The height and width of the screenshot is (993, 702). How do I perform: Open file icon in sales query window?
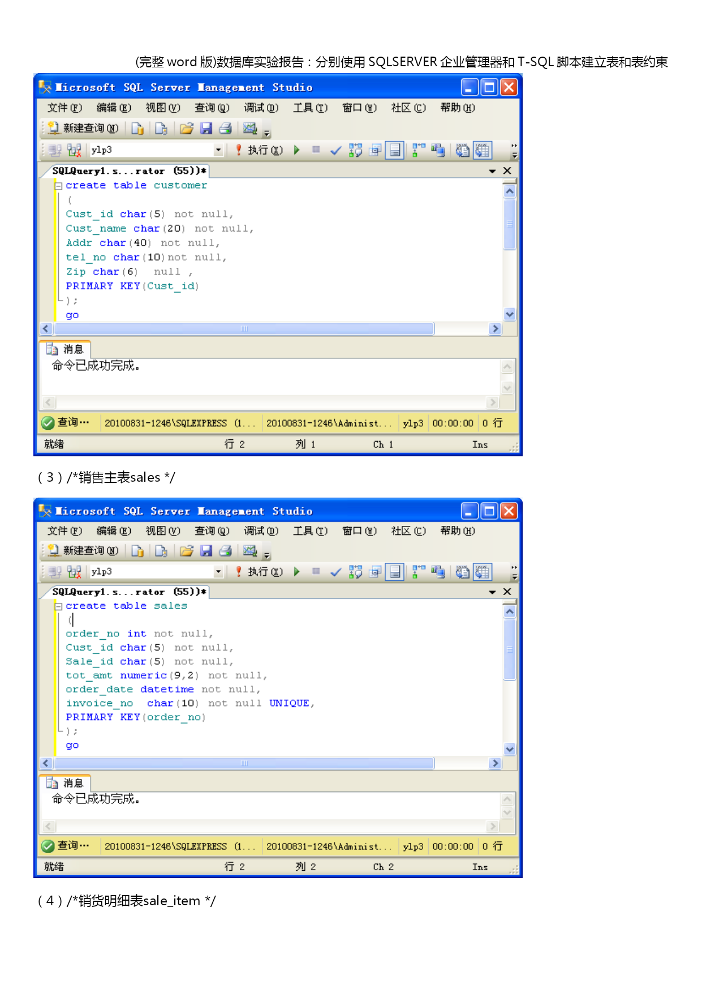click(187, 550)
